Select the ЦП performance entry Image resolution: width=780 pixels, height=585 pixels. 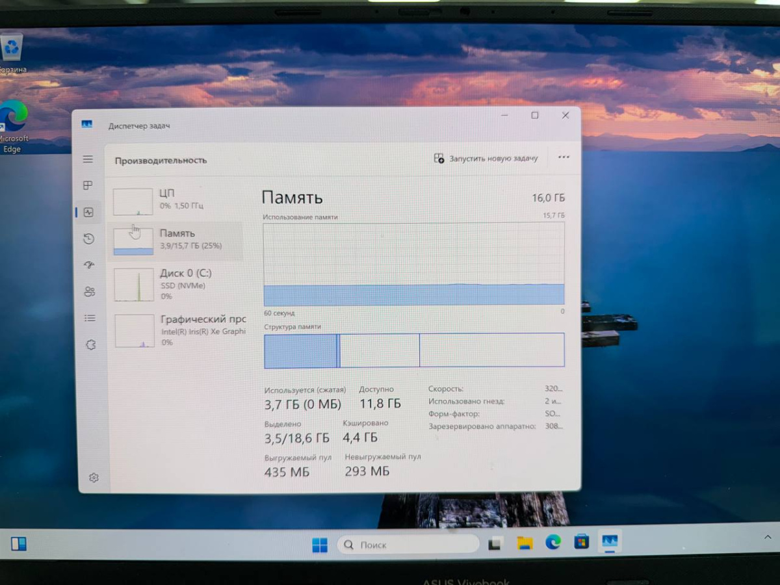tap(174, 200)
